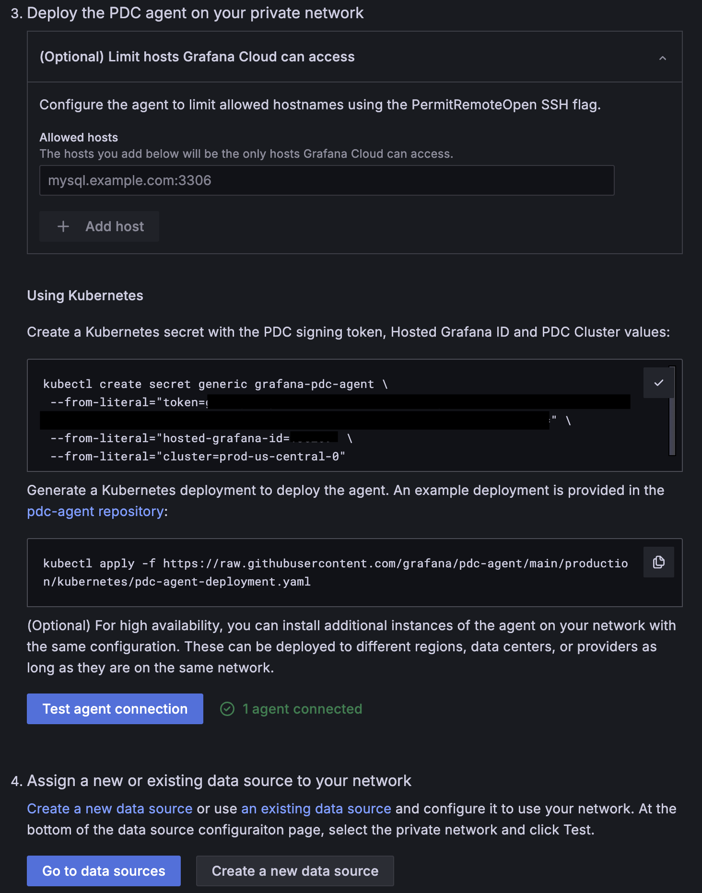Click the "1 agent connected" status text
The image size is (702, 893).
[x=302, y=709]
